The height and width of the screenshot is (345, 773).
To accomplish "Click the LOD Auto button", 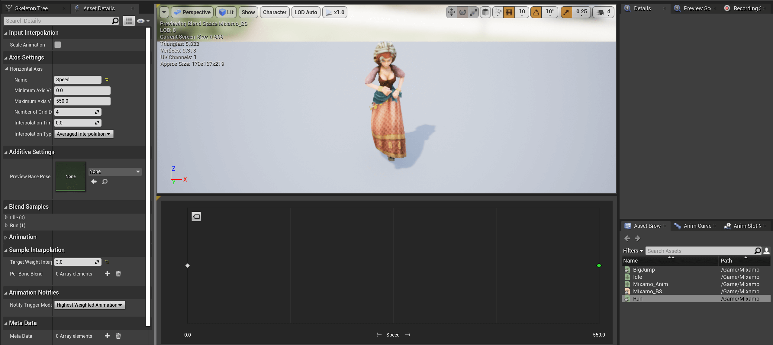I will click(306, 12).
